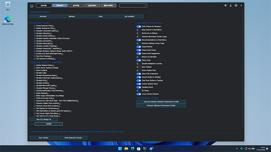The height and width of the screenshot is (152, 271).
Task: Open the DNS Default dropdown
Action: tap(49, 124)
